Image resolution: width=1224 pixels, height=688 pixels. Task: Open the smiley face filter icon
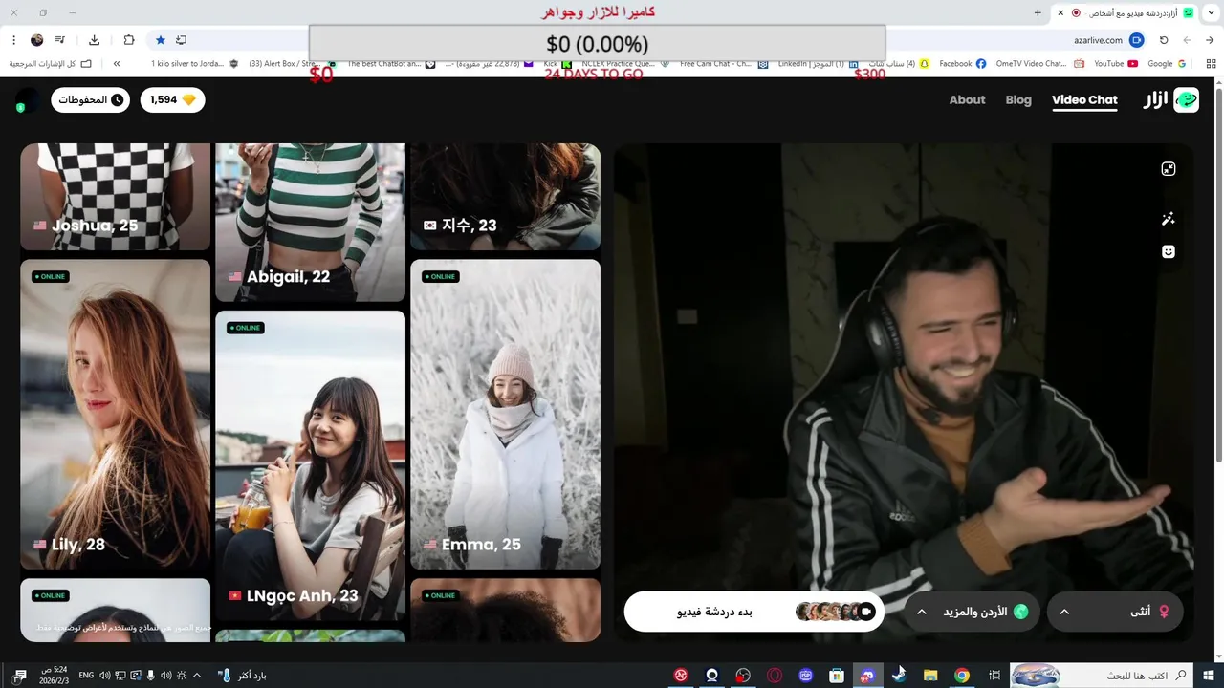coord(1168,251)
